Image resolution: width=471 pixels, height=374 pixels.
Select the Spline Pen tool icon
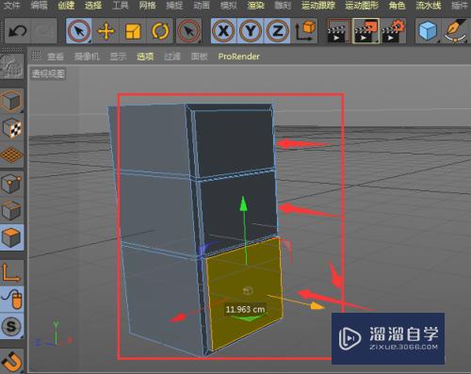[x=455, y=31]
